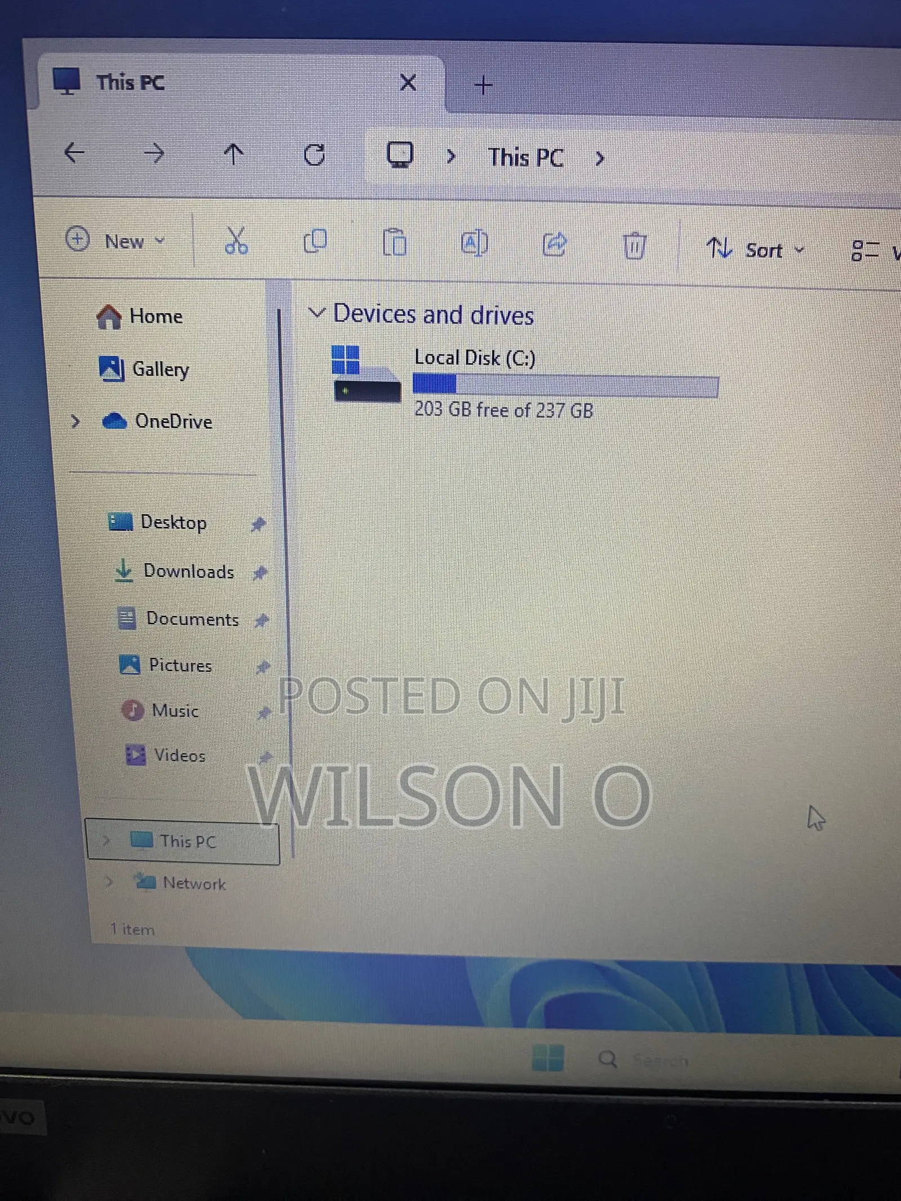Collapse the Devices and drives group

coord(317,312)
